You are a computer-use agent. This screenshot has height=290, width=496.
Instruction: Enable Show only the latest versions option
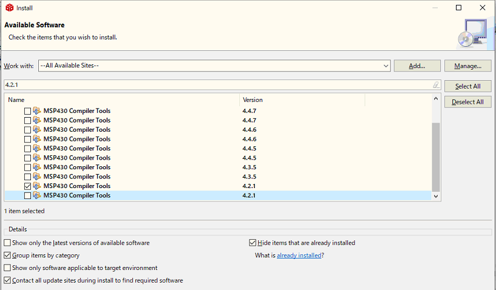click(x=7, y=243)
